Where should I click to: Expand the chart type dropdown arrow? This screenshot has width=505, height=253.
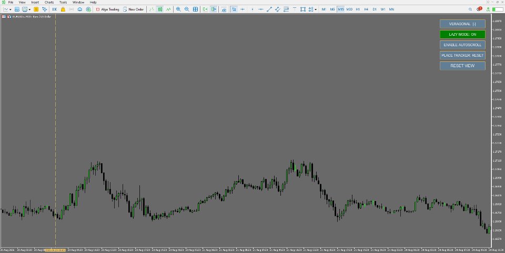tap(11, 9)
